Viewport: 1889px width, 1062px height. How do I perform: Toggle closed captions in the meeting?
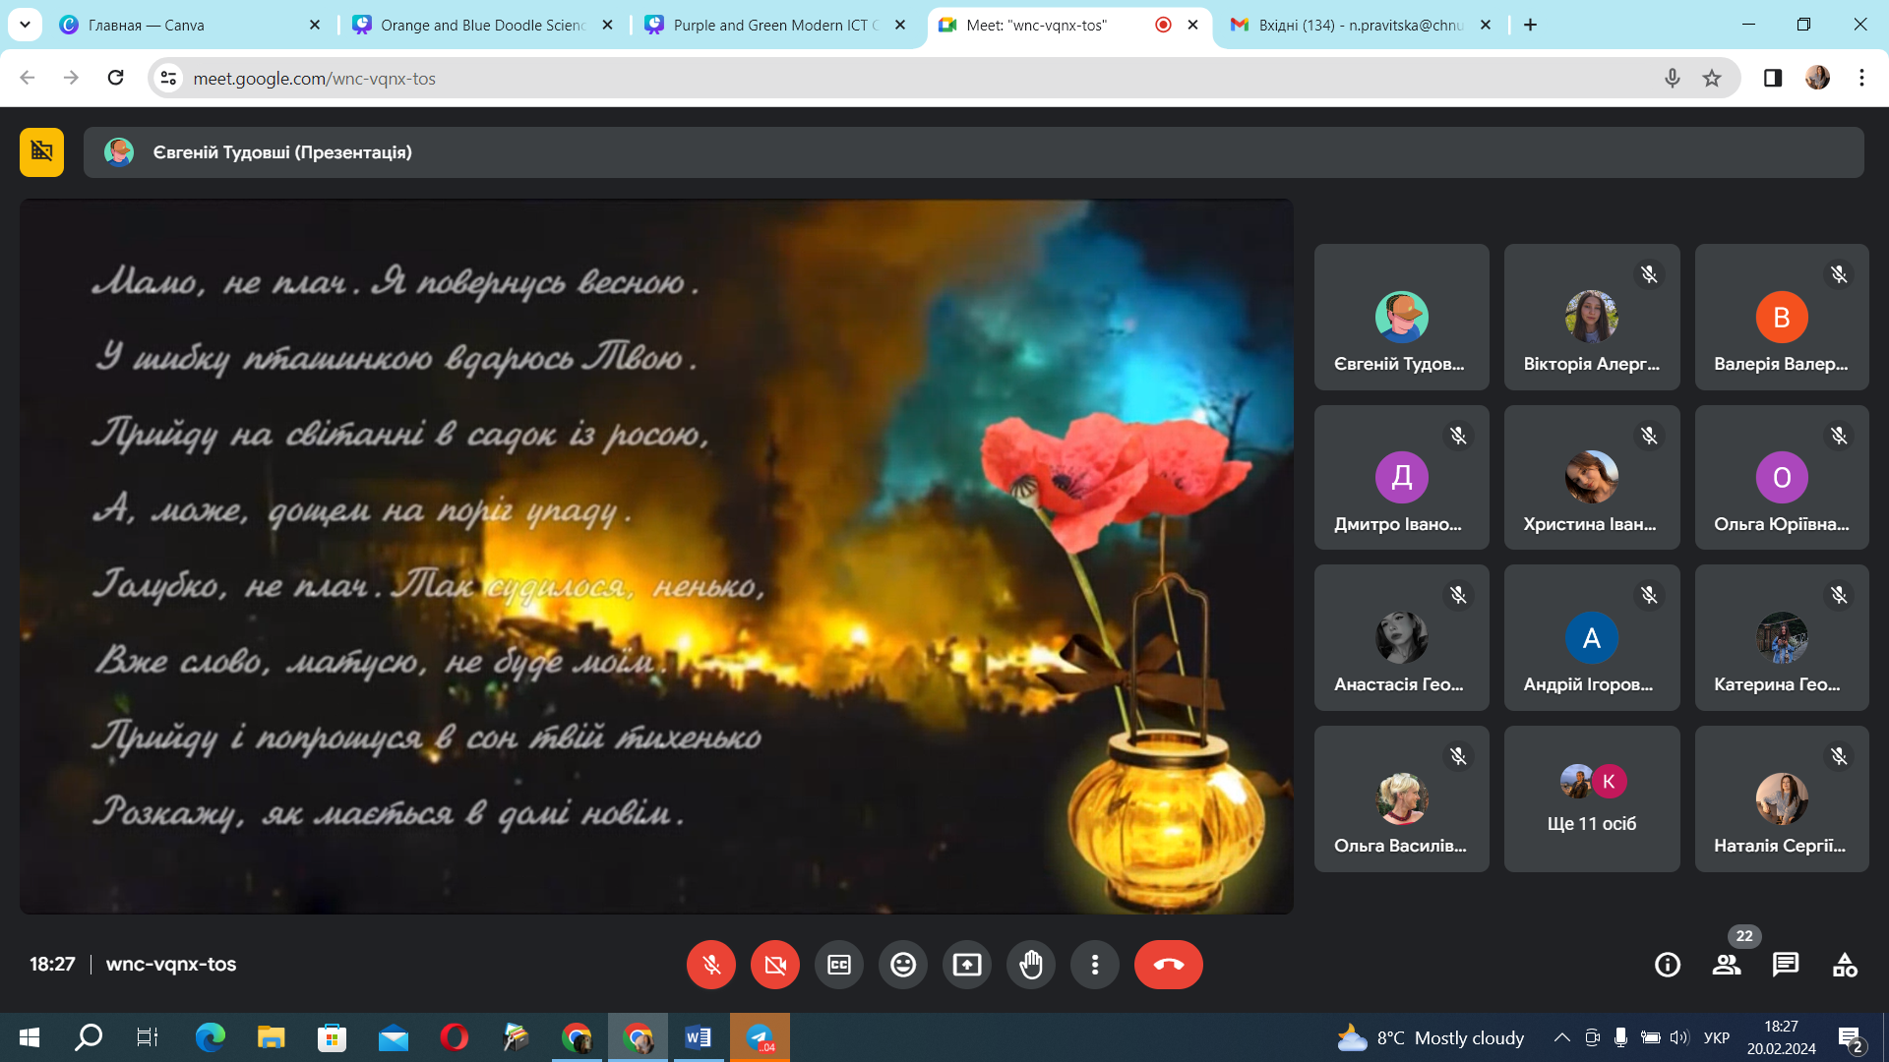point(839,965)
